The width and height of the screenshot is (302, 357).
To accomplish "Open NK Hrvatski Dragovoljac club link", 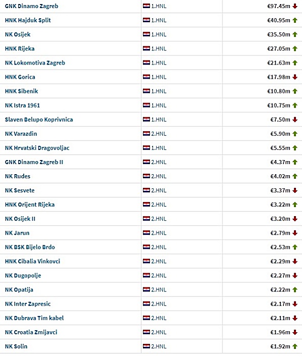I will (x=37, y=148).
